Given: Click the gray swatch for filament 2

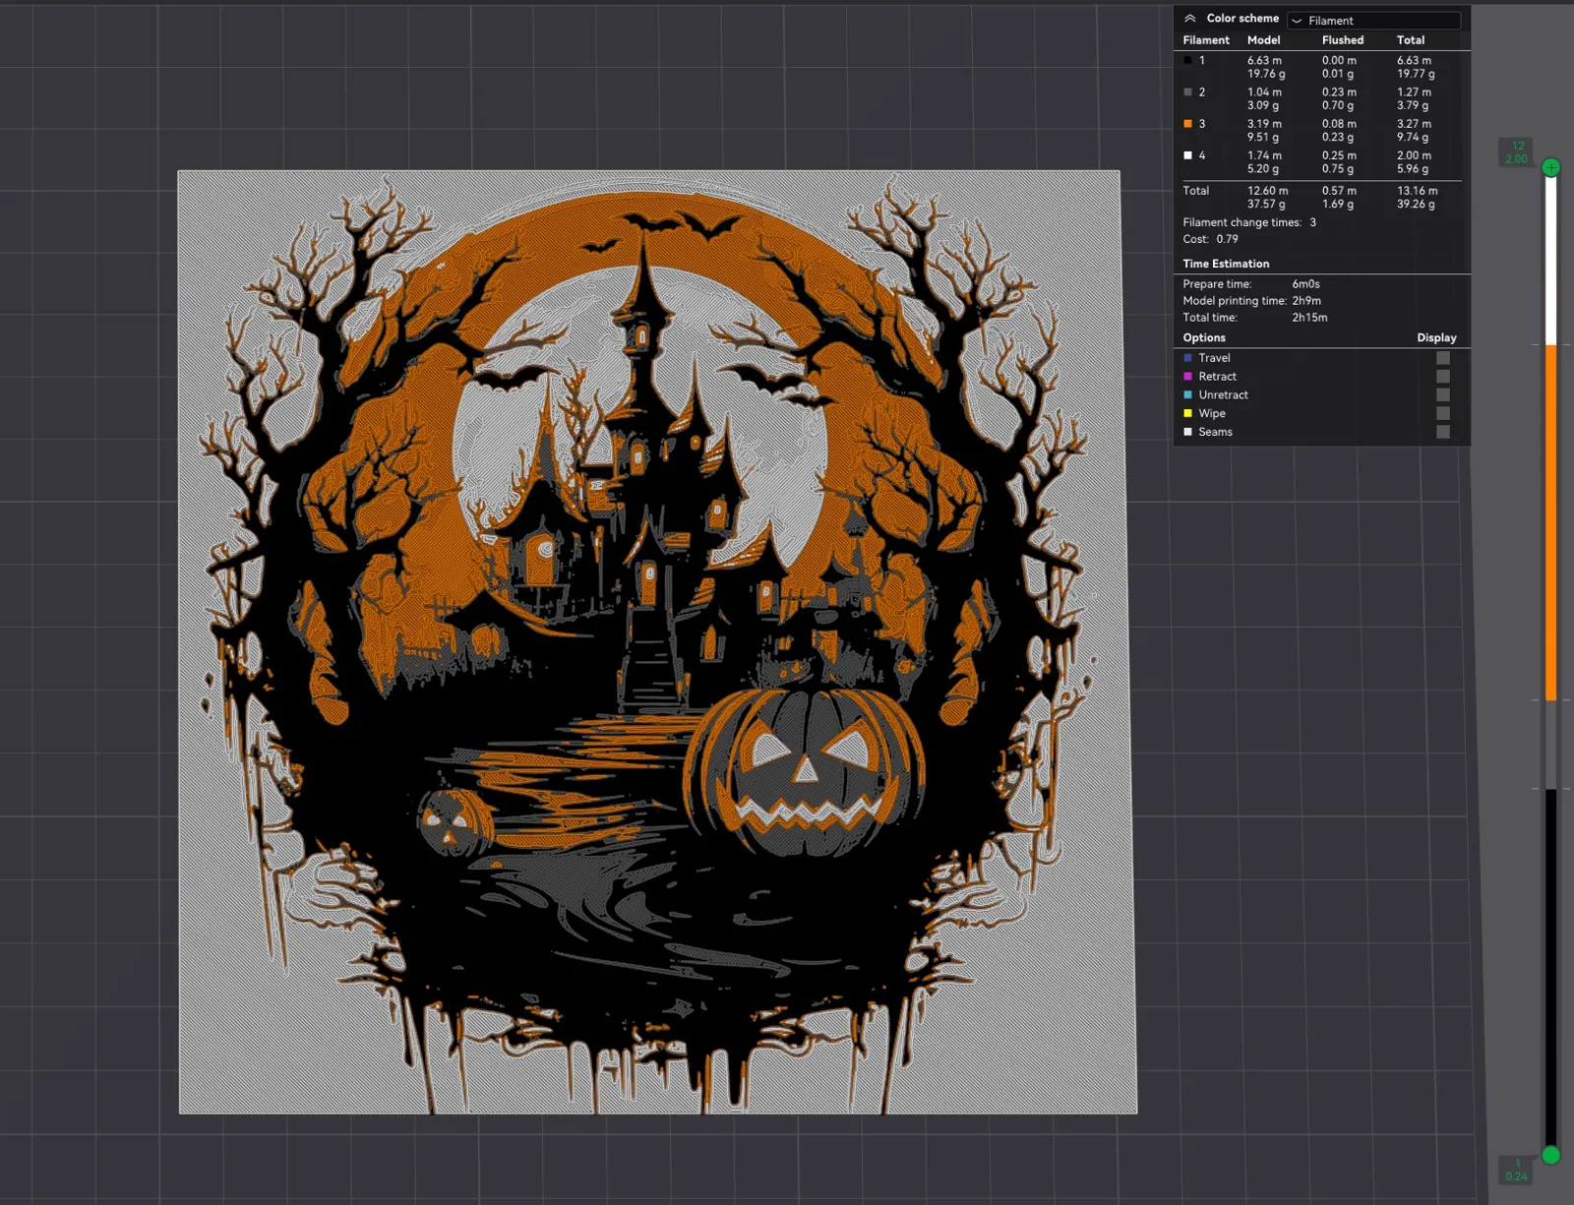Looking at the screenshot, I should tap(1187, 91).
